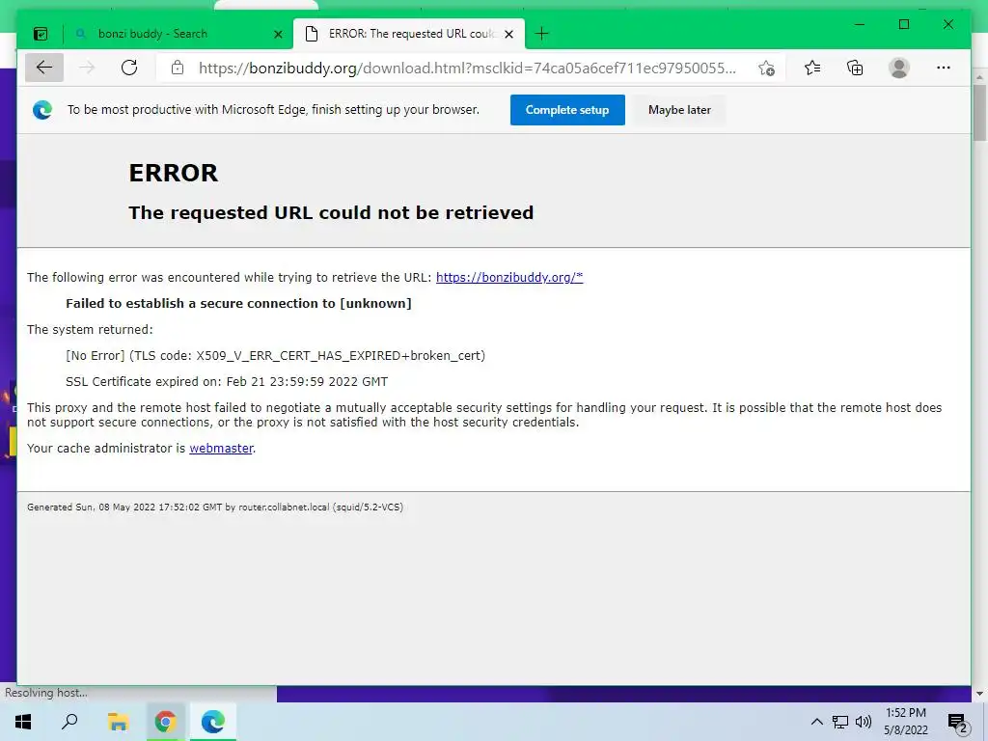This screenshot has height=741, width=988.
Task: Minimize the Edge window
Action: (x=860, y=24)
